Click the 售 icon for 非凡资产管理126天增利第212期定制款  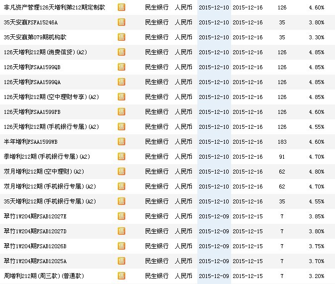coord(121,7)
